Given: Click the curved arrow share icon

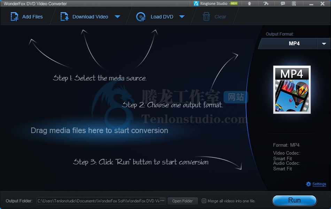Looking at the screenshot, I should point(266,3).
